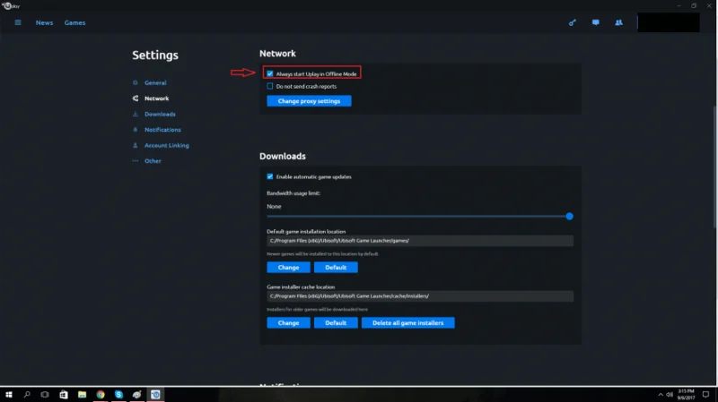Click the settings page vertical scrollbar
This screenshot has width=718, height=402.
click(714, 167)
